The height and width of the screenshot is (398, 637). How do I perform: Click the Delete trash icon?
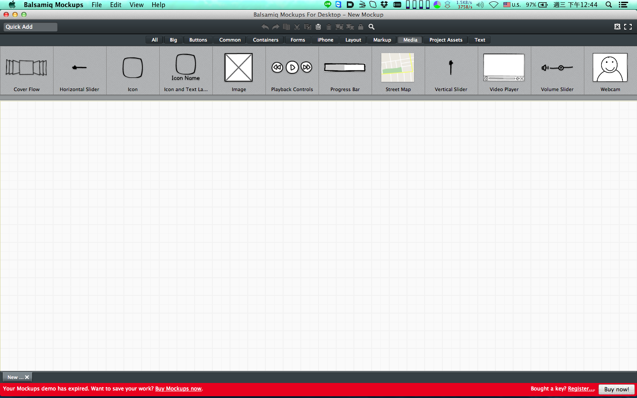tap(329, 27)
